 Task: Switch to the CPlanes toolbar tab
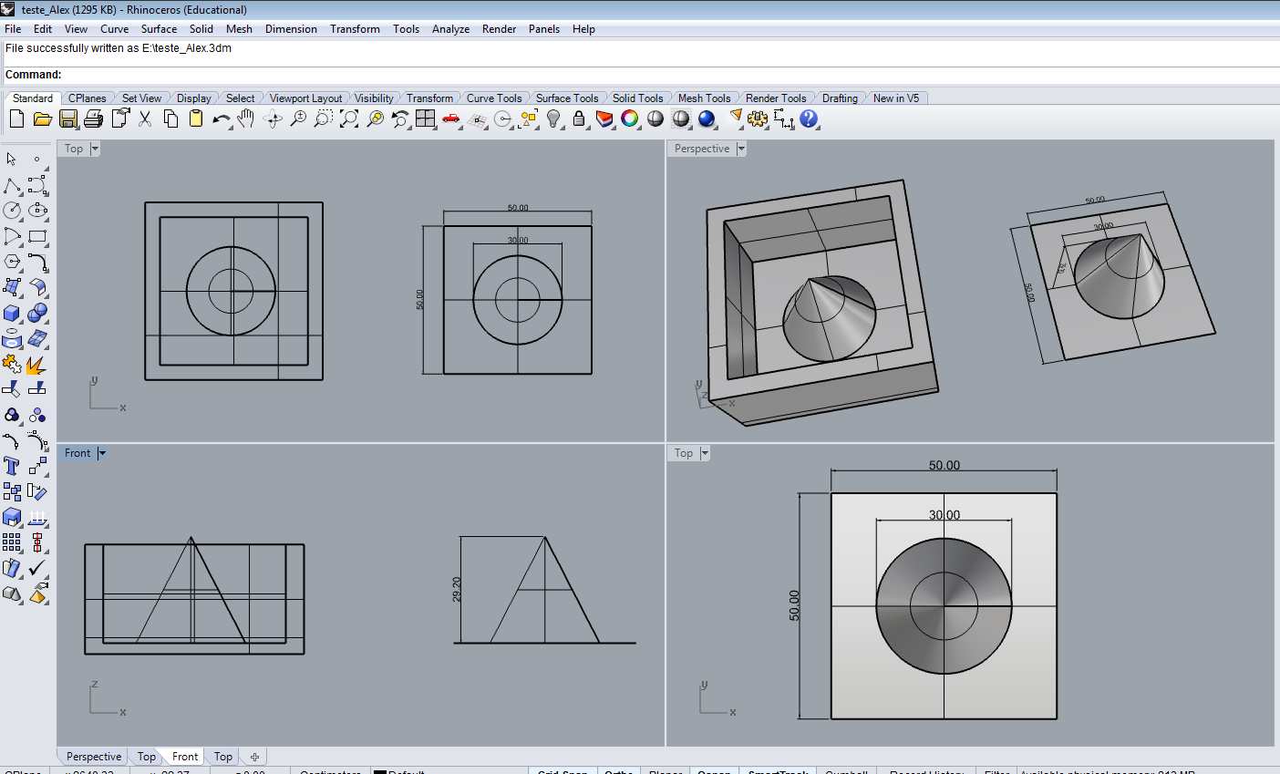pos(88,98)
